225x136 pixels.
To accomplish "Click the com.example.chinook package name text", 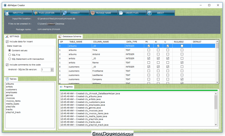I will [x=49, y=29].
